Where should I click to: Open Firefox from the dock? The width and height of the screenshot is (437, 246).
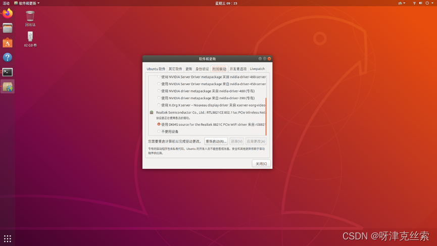pyautogui.click(x=8, y=13)
